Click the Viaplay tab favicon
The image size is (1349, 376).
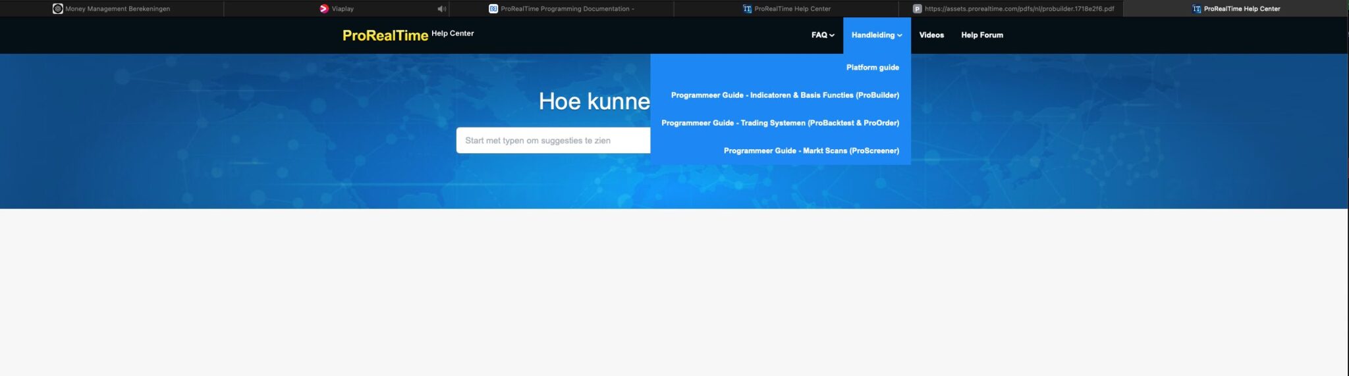pos(324,9)
